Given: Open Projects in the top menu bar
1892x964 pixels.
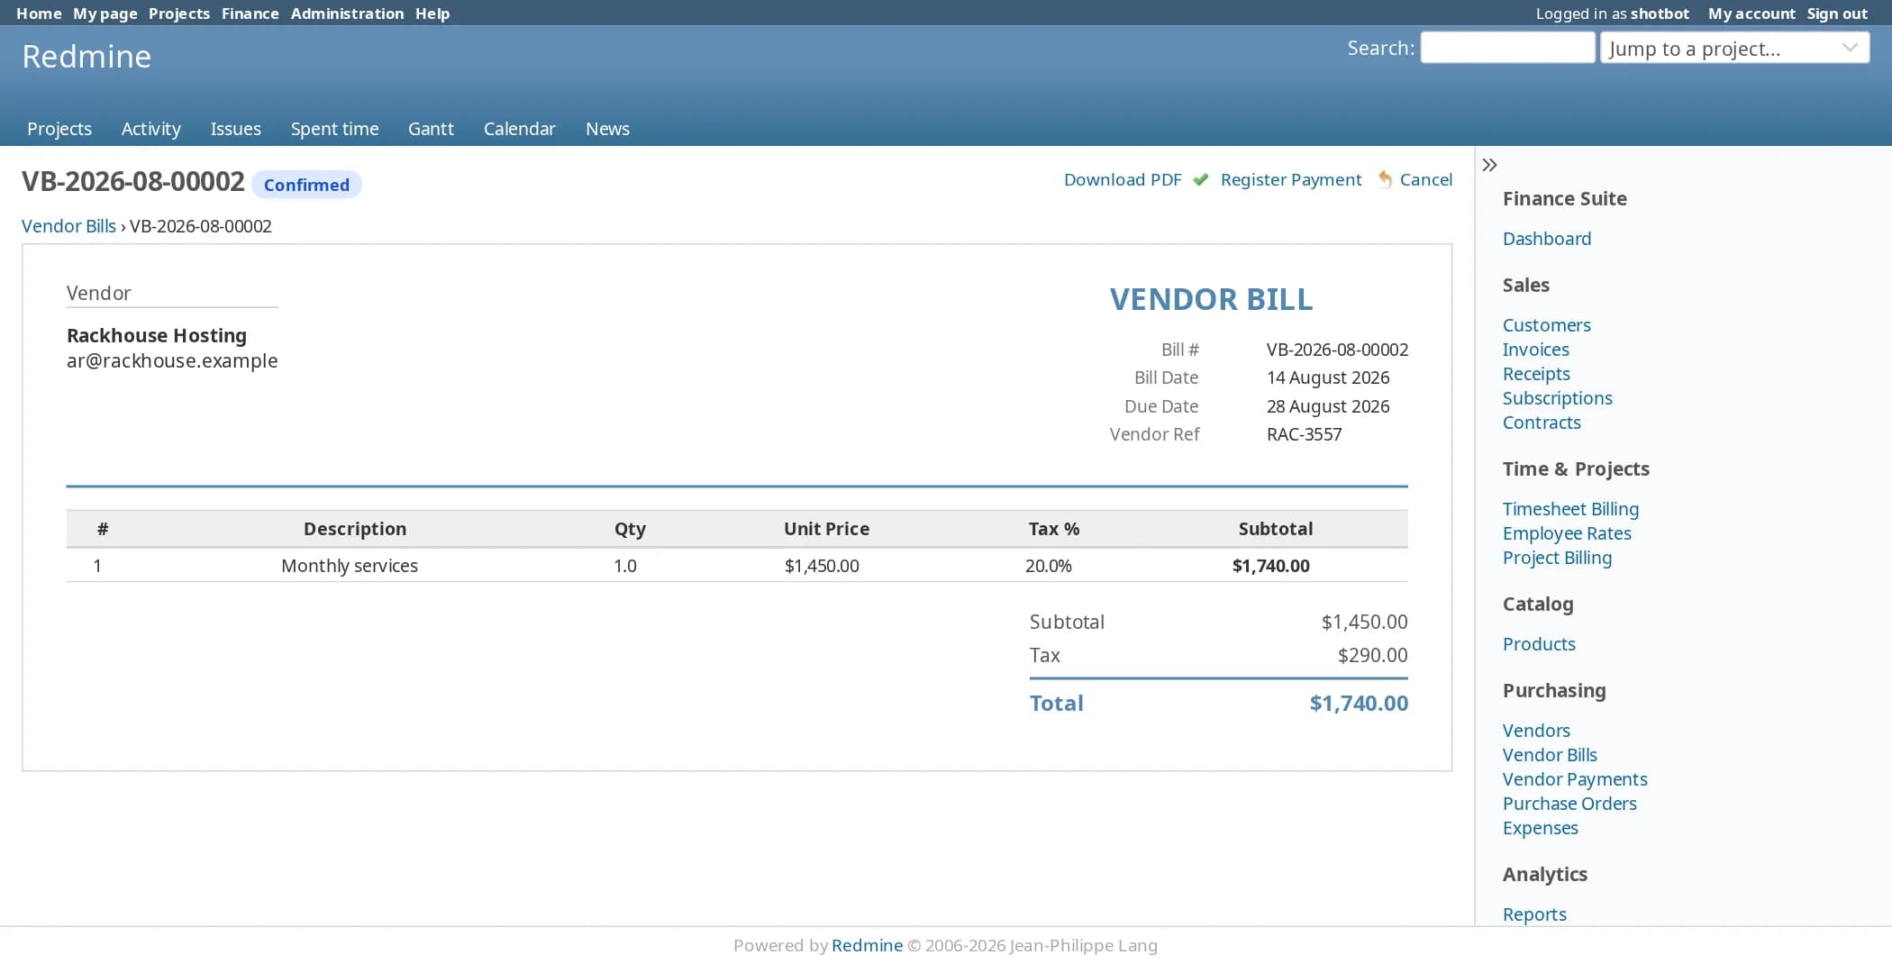Looking at the screenshot, I should pos(179,14).
